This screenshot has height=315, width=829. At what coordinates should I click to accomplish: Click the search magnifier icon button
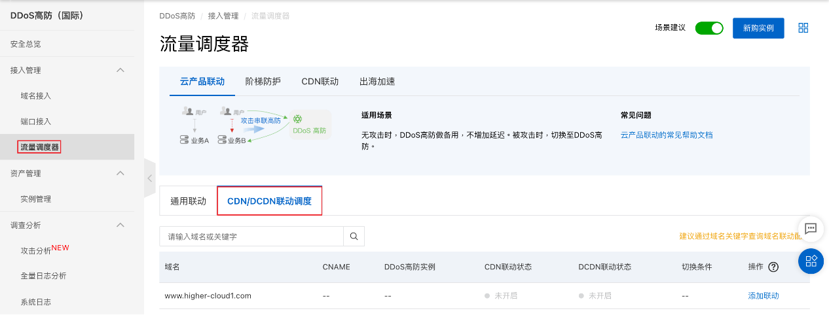[x=354, y=237]
